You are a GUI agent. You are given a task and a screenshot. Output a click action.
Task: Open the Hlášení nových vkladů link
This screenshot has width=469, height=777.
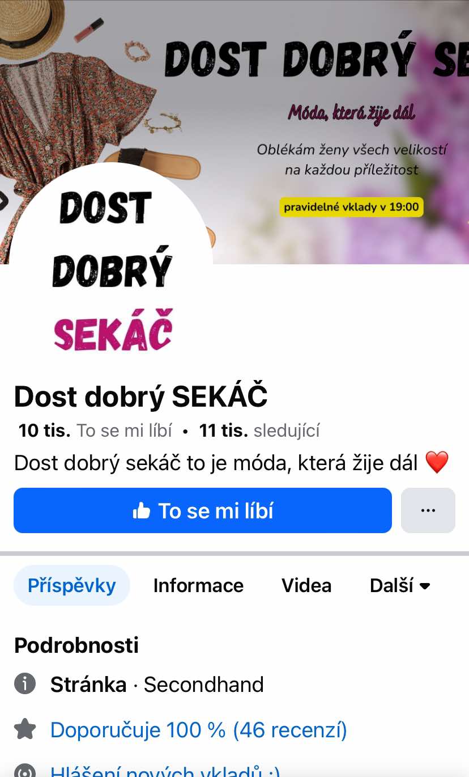tap(165, 770)
